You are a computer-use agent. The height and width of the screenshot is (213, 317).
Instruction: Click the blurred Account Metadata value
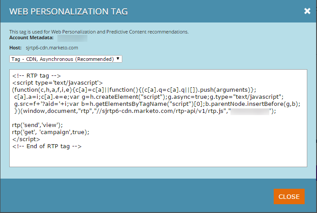tap(72, 38)
